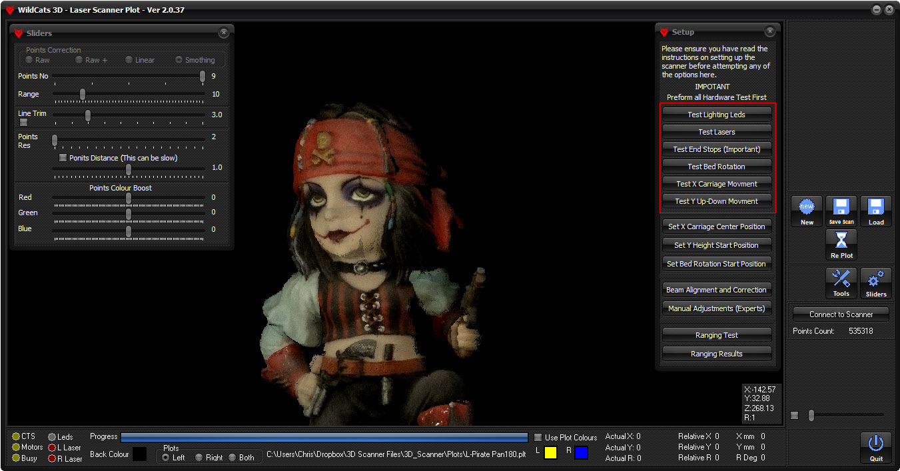Click the Green colour boost slider

[x=129, y=213]
